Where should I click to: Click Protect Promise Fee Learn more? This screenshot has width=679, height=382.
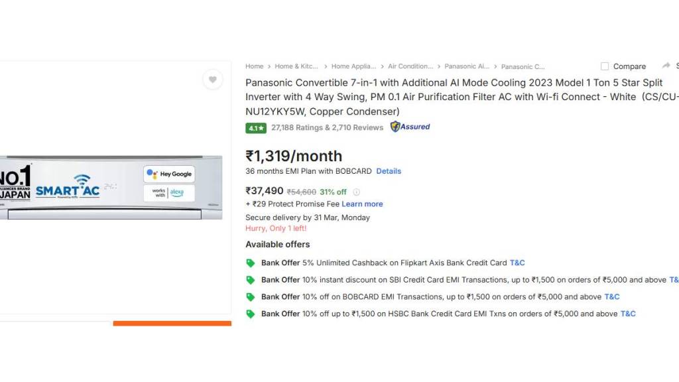point(362,204)
